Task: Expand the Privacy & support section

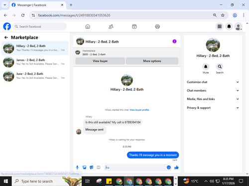Action: [x=213, y=108]
